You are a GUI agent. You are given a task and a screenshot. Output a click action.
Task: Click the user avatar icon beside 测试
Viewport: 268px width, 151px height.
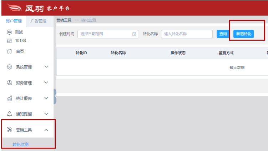[x=10, y=32]
